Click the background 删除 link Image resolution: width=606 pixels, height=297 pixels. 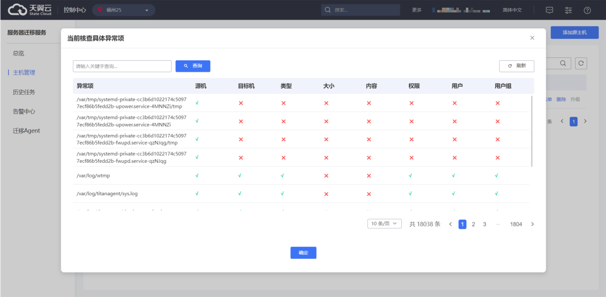pos(561,99)
